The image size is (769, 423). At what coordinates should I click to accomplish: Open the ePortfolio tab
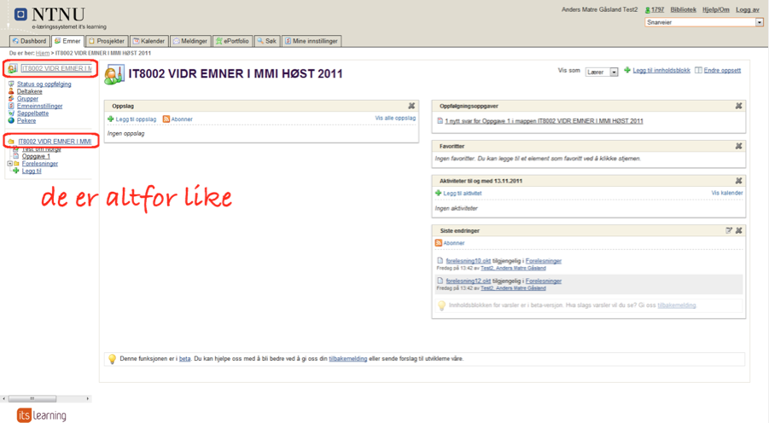pyautogui.click(x=232, y=41)
